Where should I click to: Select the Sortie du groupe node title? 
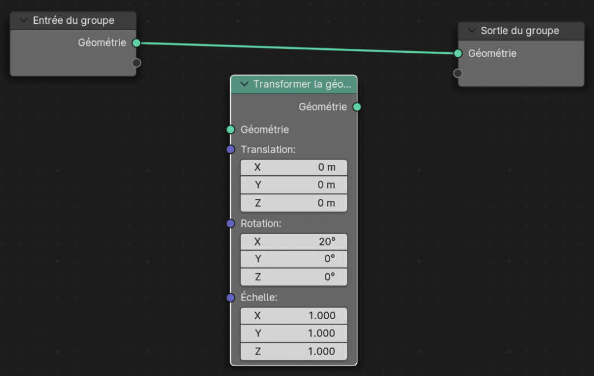tap(520, 31)
